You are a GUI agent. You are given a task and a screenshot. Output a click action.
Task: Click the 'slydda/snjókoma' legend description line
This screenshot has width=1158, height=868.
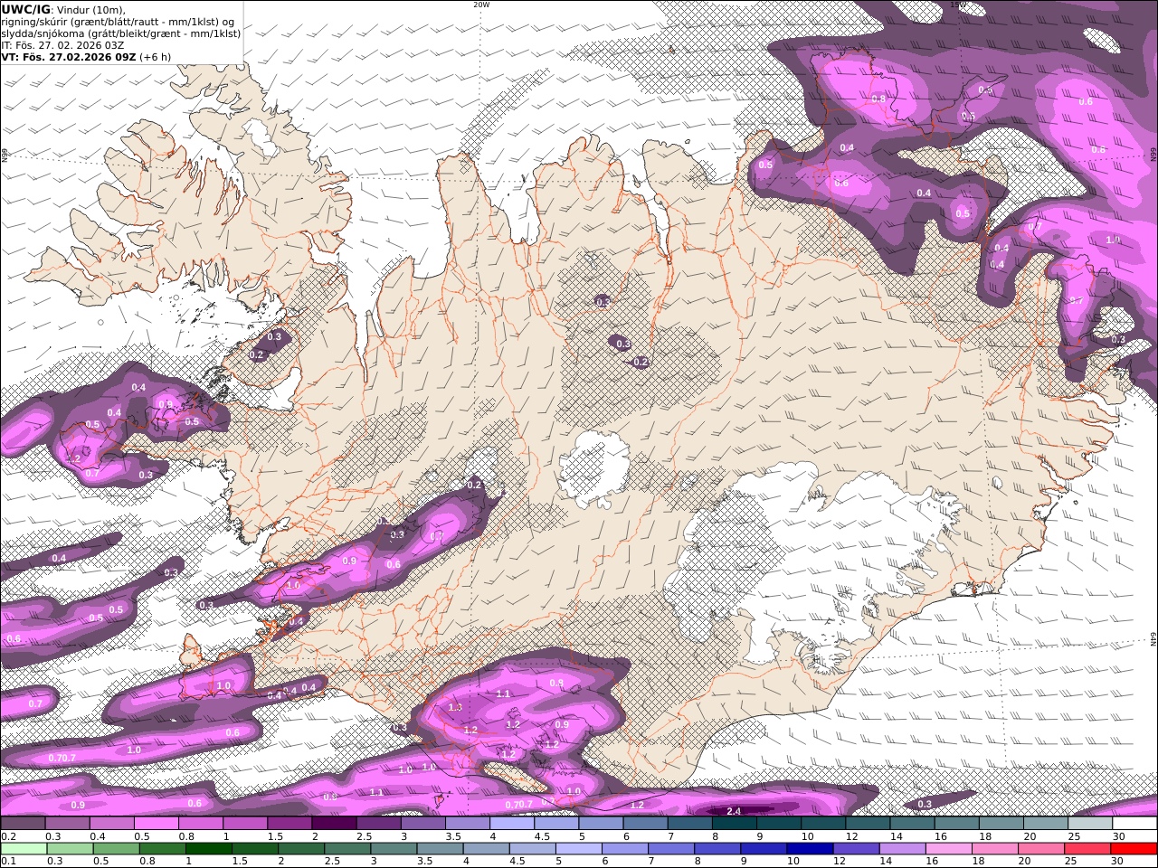[x=121, y=33]
